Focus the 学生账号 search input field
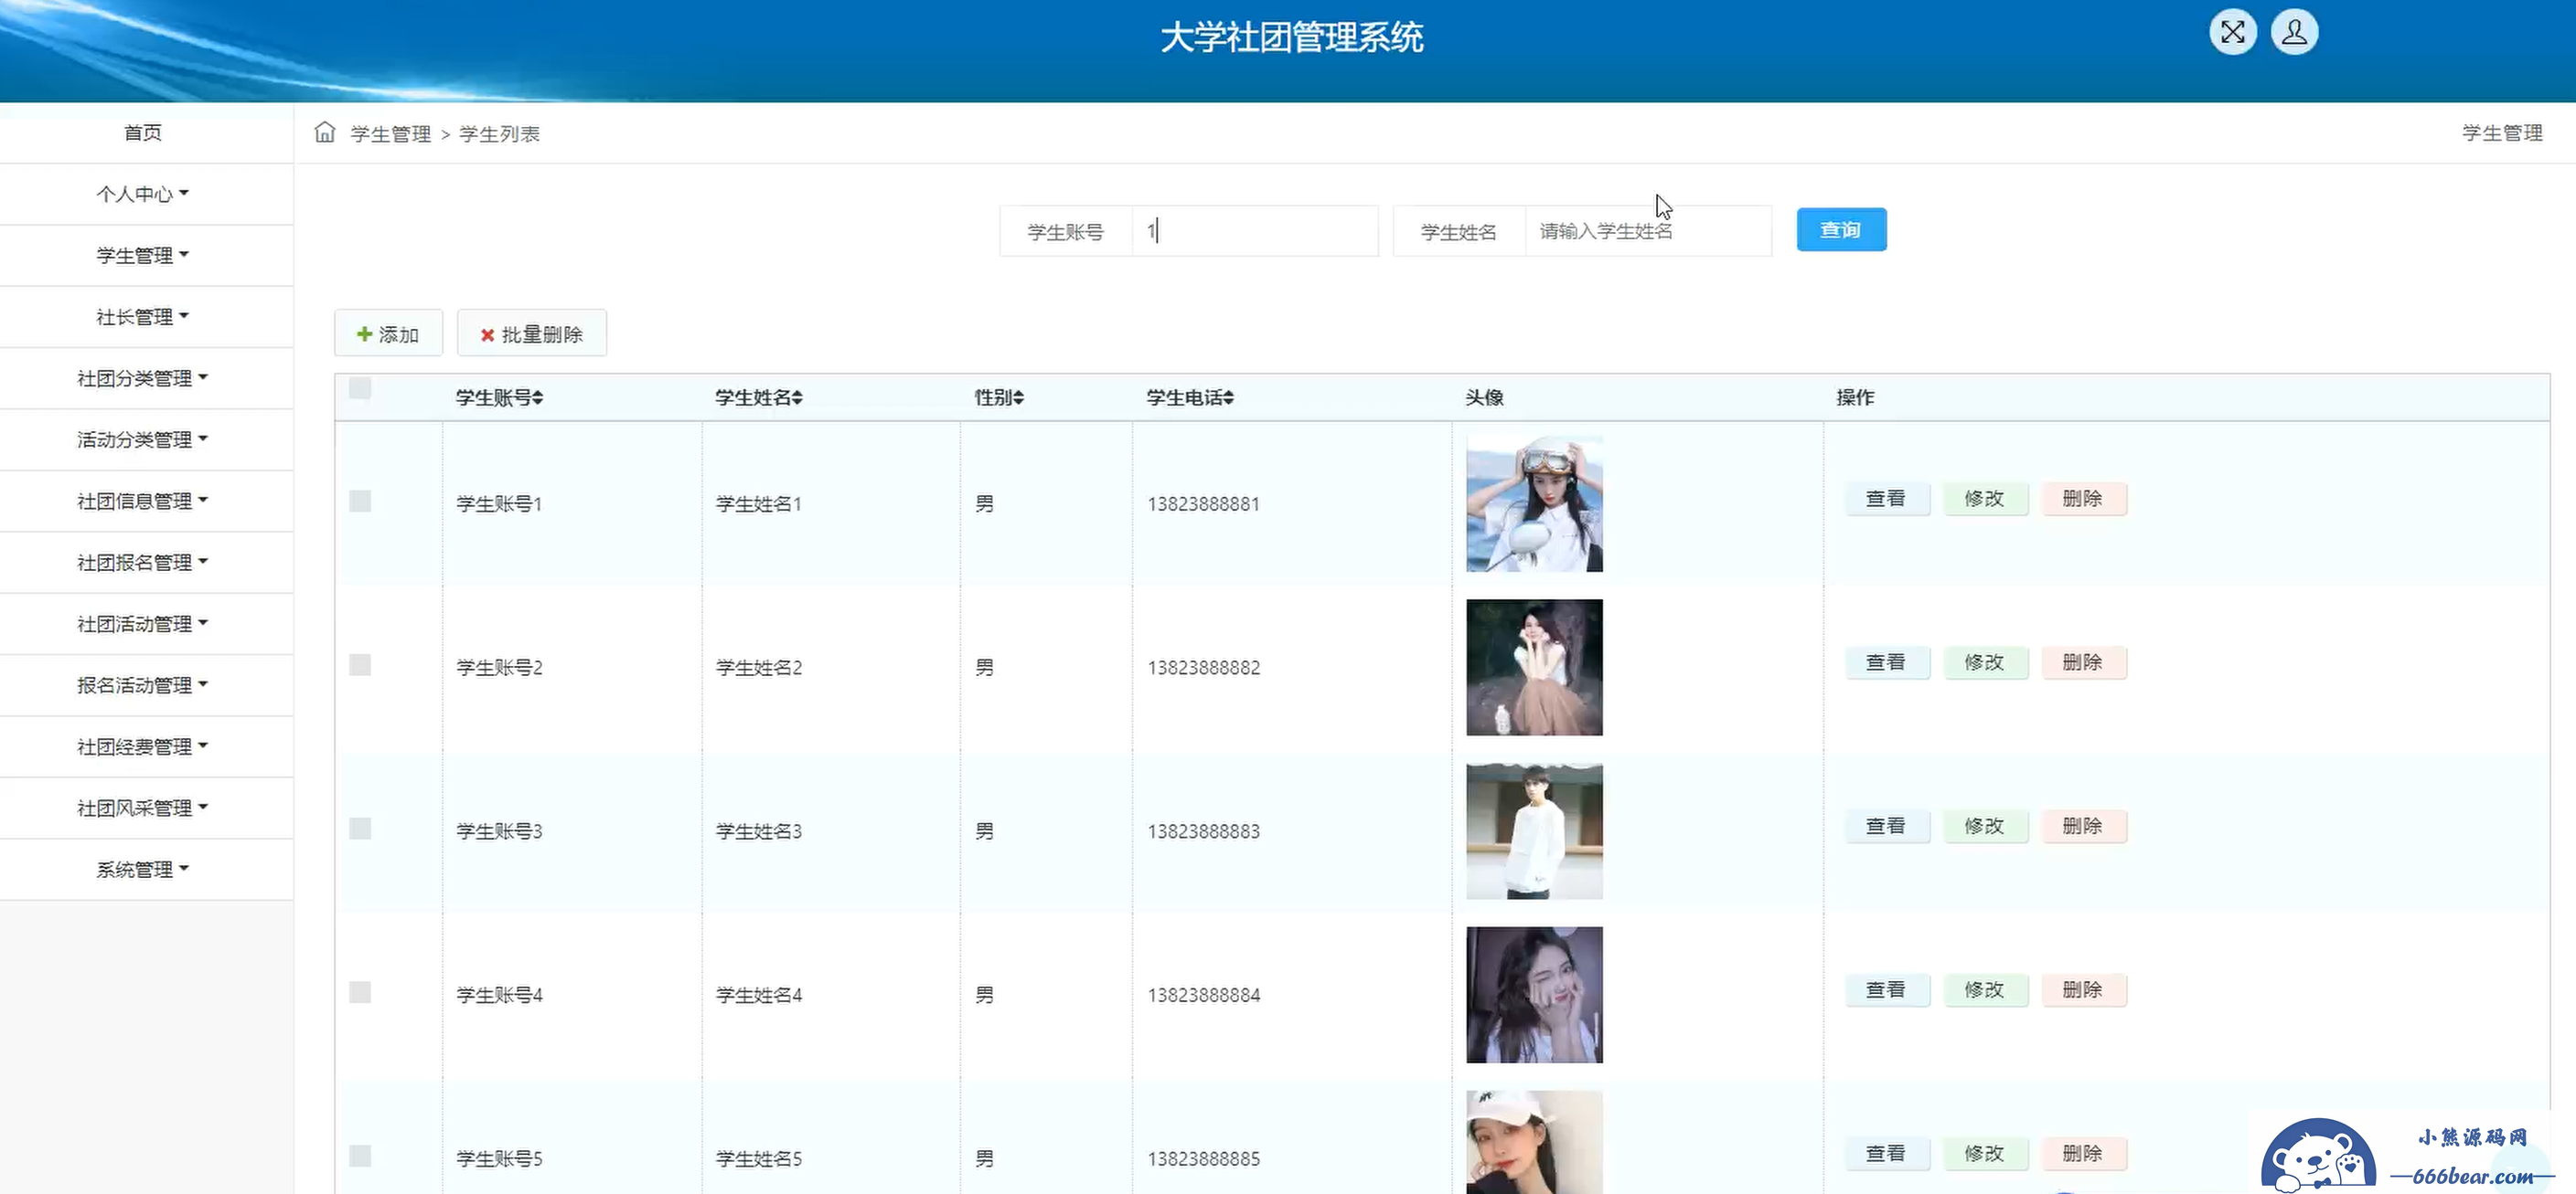Viewport: 2576px width, 1194px height. [x=1255, y=231]
